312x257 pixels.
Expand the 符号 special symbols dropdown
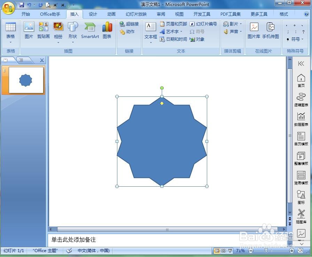tap(303, 39)
